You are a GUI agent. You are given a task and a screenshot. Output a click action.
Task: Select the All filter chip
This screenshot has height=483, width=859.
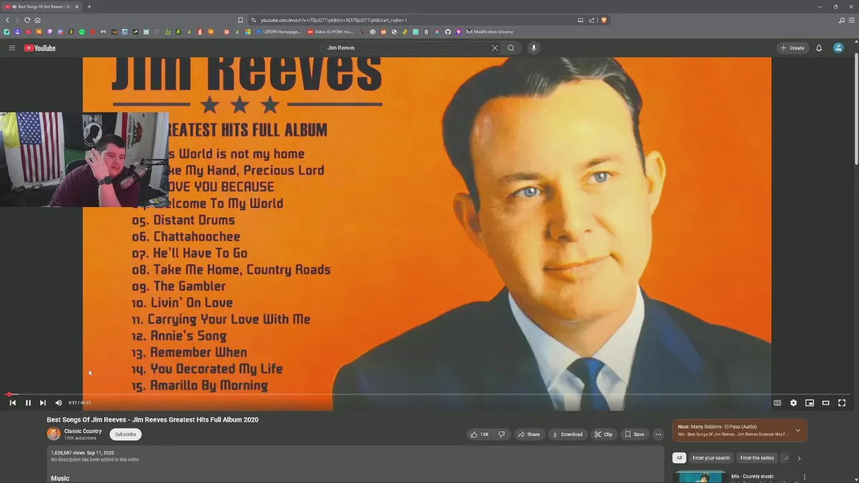(679, 458)
